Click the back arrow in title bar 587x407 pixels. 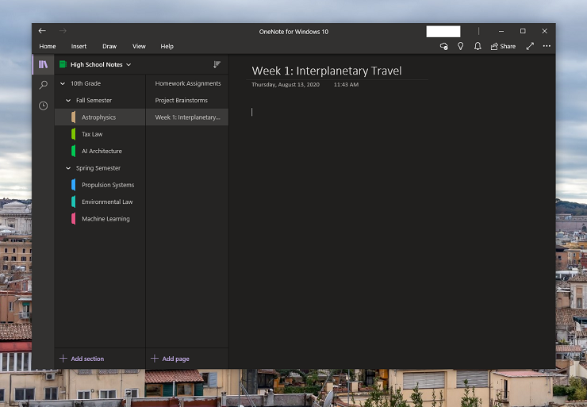42,31
